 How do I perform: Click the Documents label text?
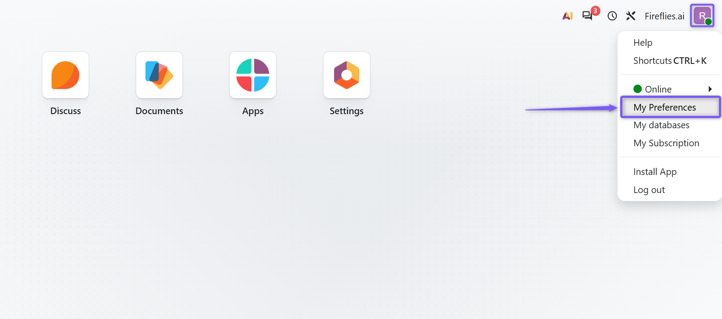coord(159,111)
